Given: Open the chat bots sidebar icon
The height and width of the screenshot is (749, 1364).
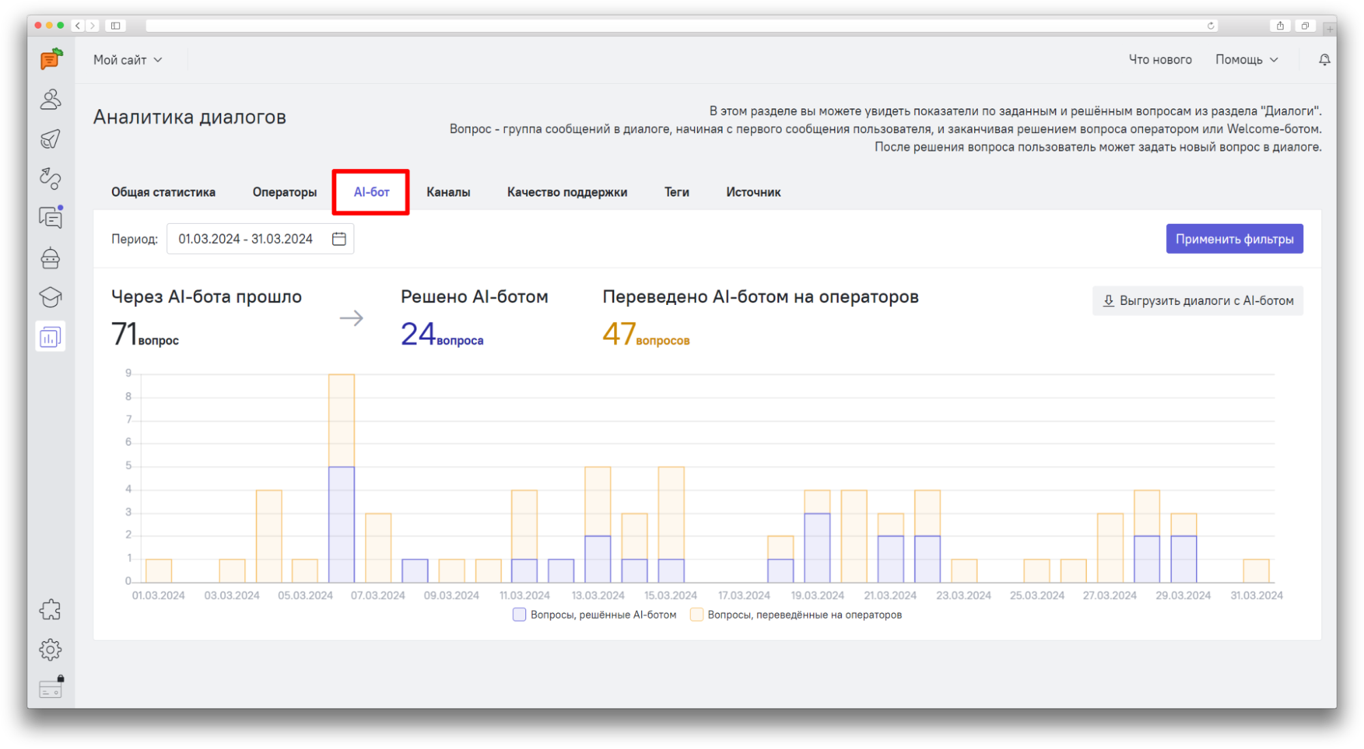Looking at the screenshot, I should [x=50, y=258].
